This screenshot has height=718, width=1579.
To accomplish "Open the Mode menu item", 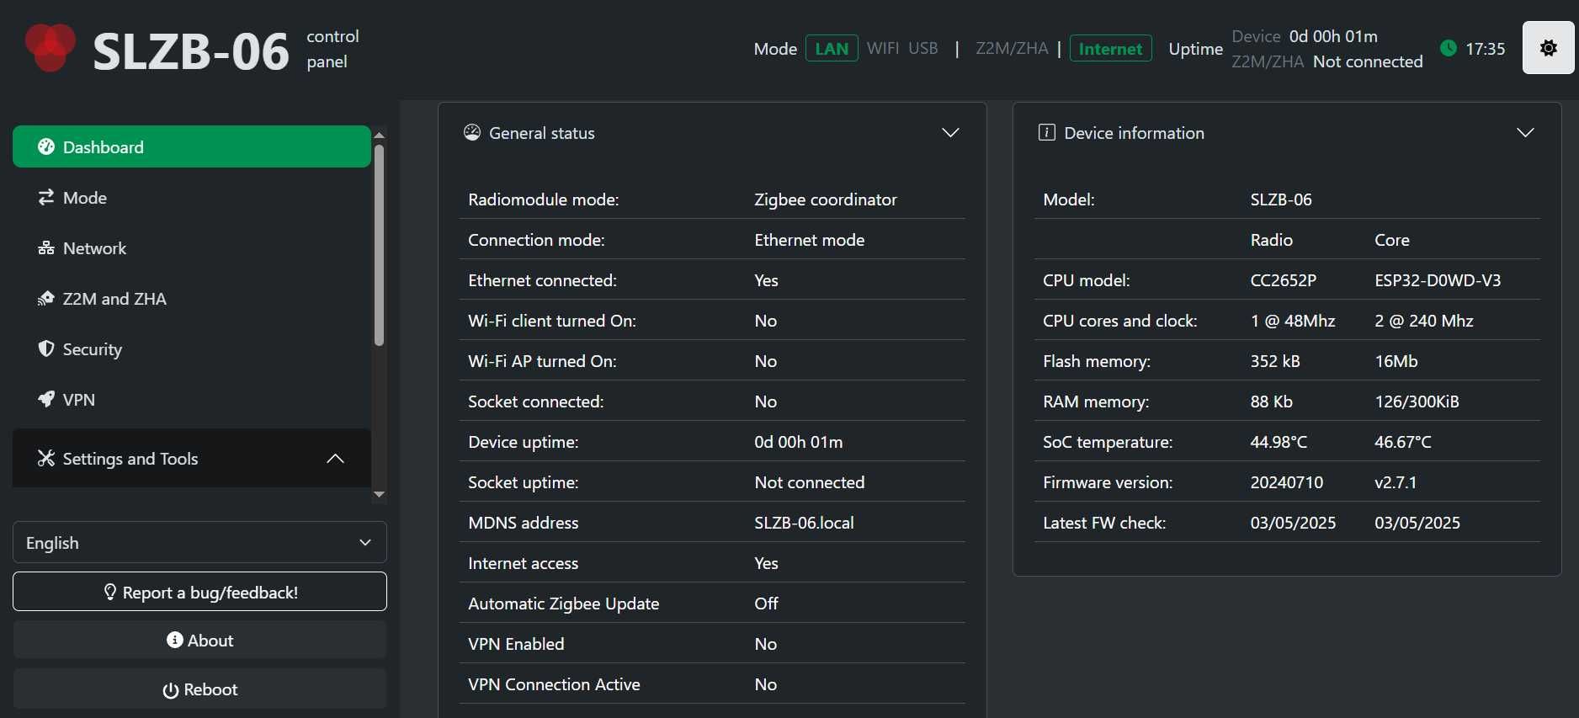I will [192, 197].
